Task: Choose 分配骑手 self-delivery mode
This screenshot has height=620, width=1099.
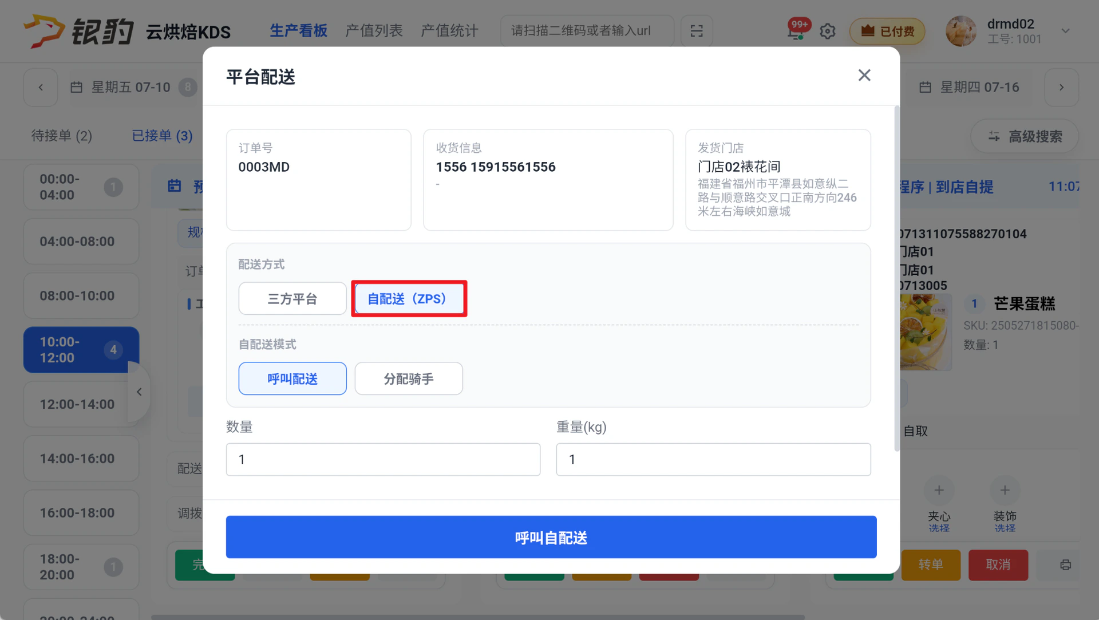Action: click(x=409, y=378)
